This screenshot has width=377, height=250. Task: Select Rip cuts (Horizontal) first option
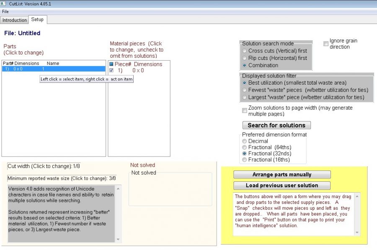[245, 58]
